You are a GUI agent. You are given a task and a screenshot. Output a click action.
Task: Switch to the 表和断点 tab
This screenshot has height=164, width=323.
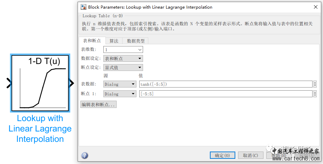(92, 41)
